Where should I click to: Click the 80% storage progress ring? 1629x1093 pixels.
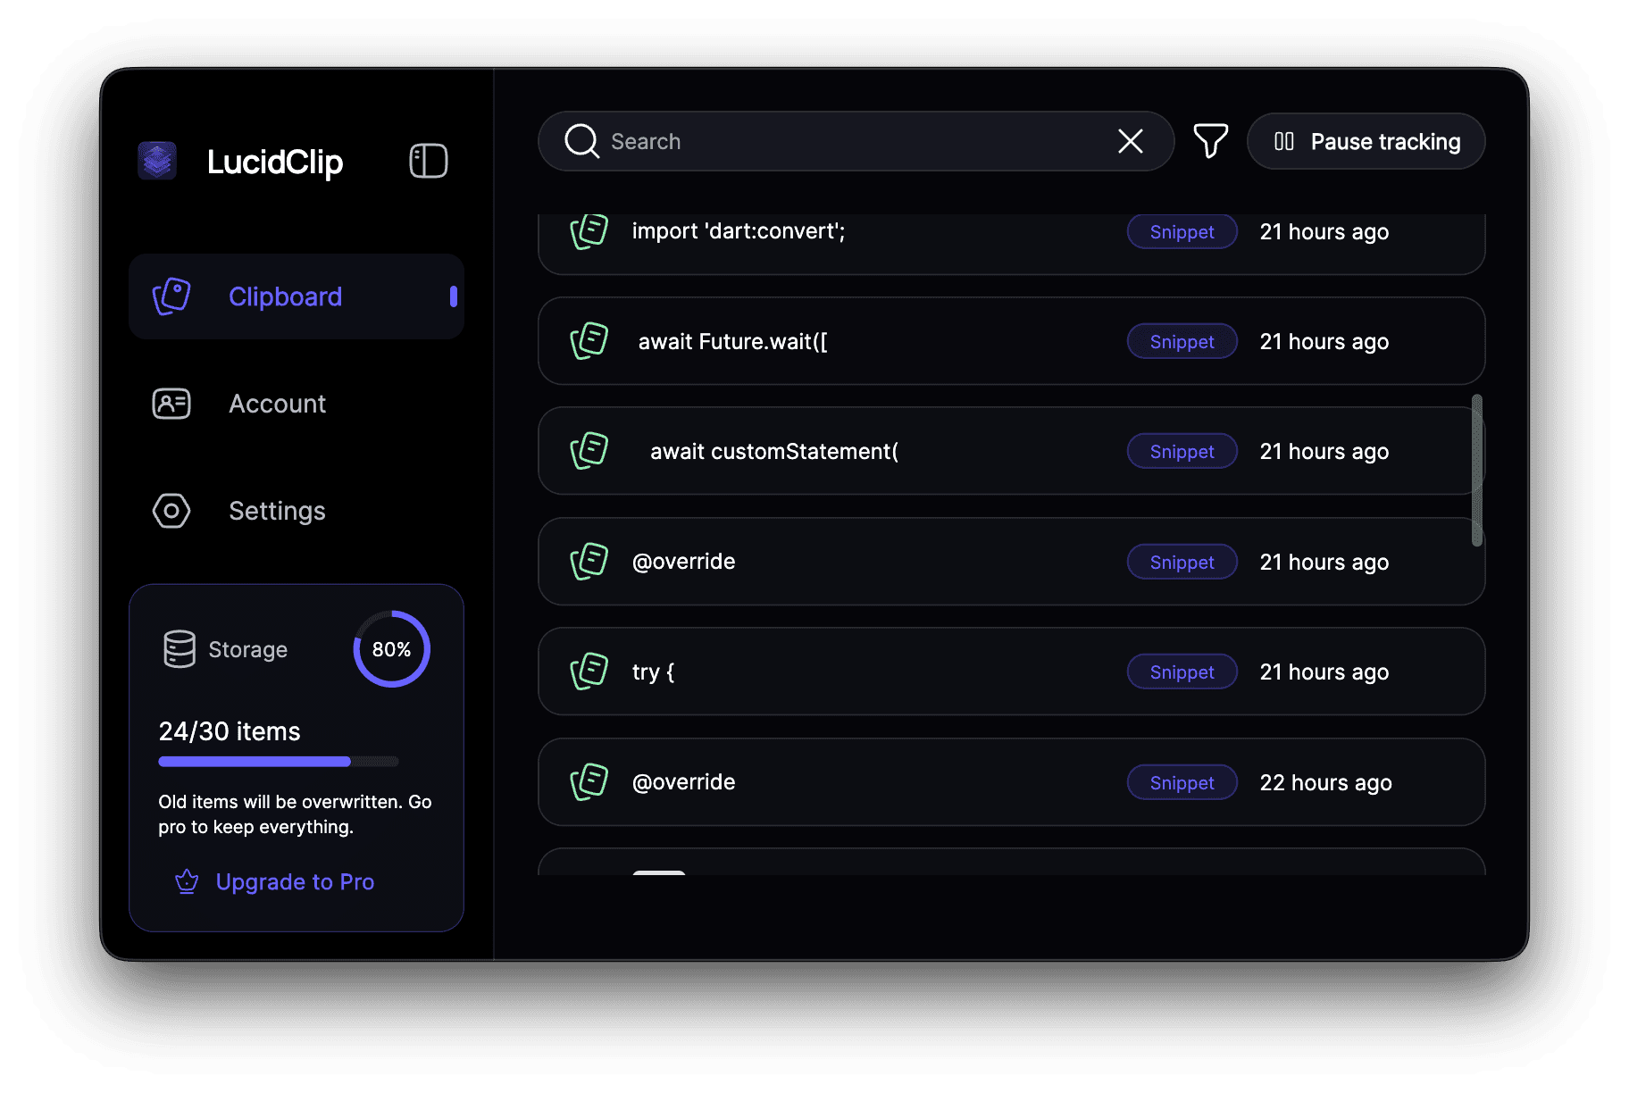(390, 649)
